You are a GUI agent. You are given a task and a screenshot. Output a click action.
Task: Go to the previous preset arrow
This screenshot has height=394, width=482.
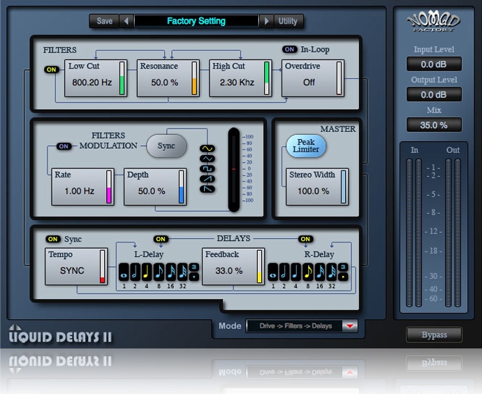(126, 21)
